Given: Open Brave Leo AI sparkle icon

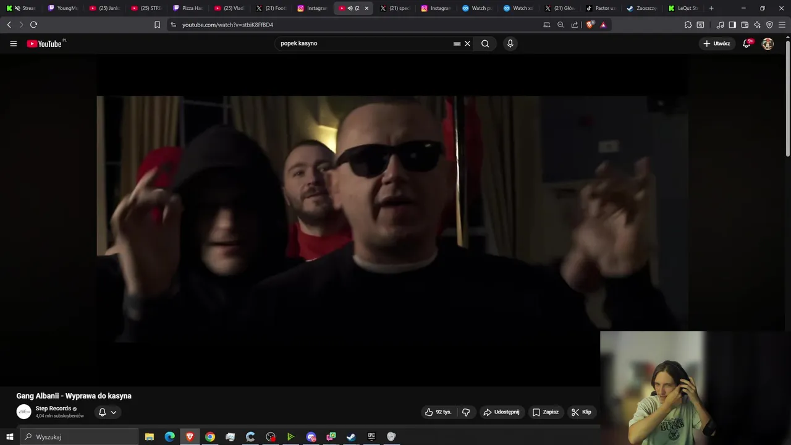Looking at the screenshot, I should [757, 25].
